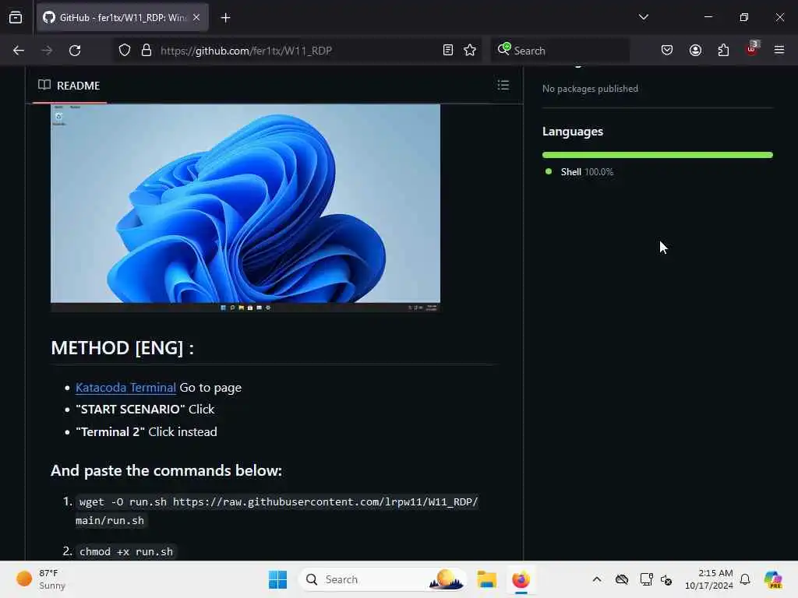Open the Firefox application menu
This screenshot has height=598, width=798.
[x=779, y=50]
